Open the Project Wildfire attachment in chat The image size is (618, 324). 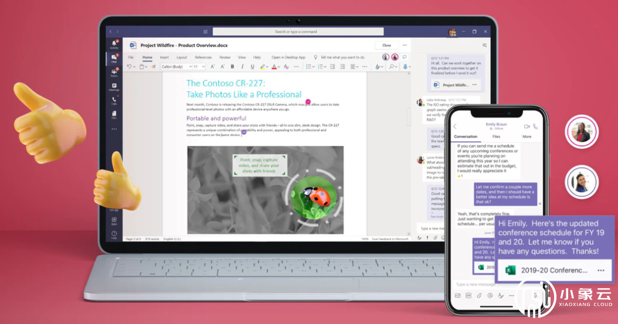pos(456,84)
